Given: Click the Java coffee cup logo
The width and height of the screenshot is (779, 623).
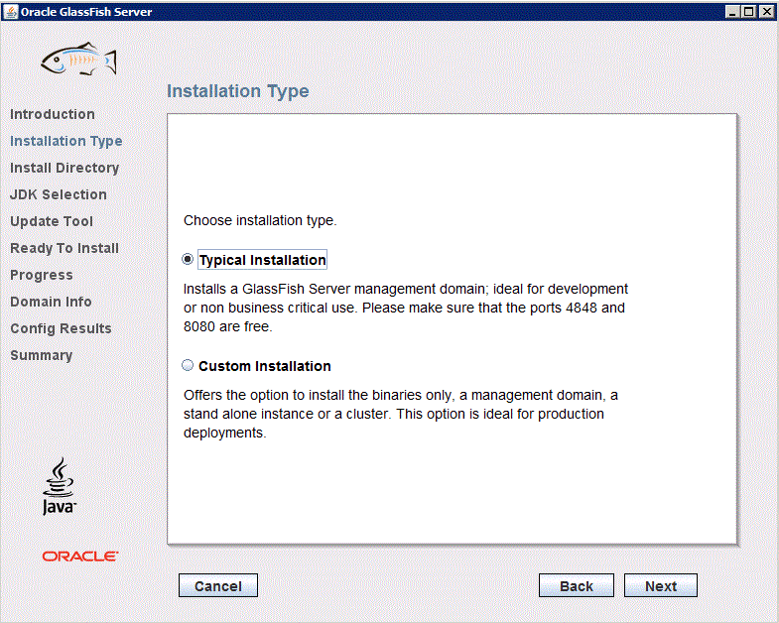Looking at the screenshot, I should 60,486.
